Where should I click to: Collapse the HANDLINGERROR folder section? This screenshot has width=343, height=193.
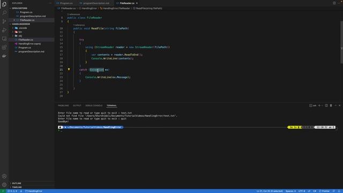pos(32,24)
